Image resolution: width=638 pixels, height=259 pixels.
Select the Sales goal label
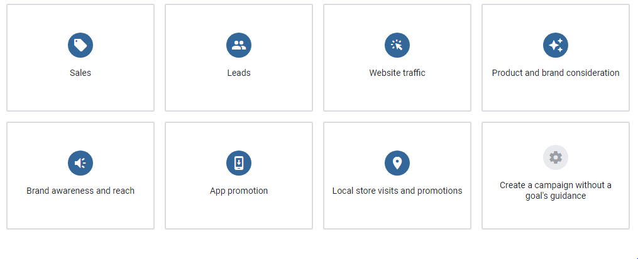pyautogui.click(x=80, y=73)
